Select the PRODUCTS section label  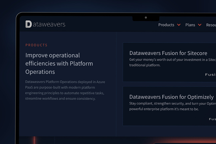tap(36, 45)
